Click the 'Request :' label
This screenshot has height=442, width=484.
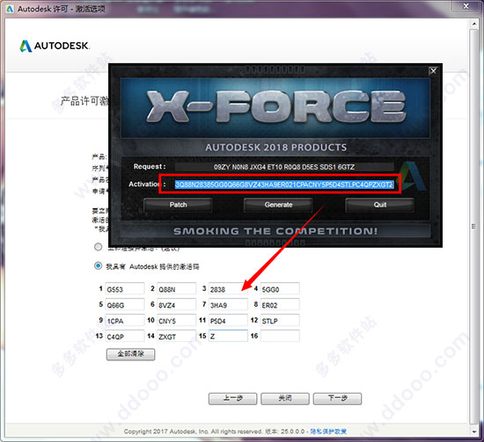[150, 166]
